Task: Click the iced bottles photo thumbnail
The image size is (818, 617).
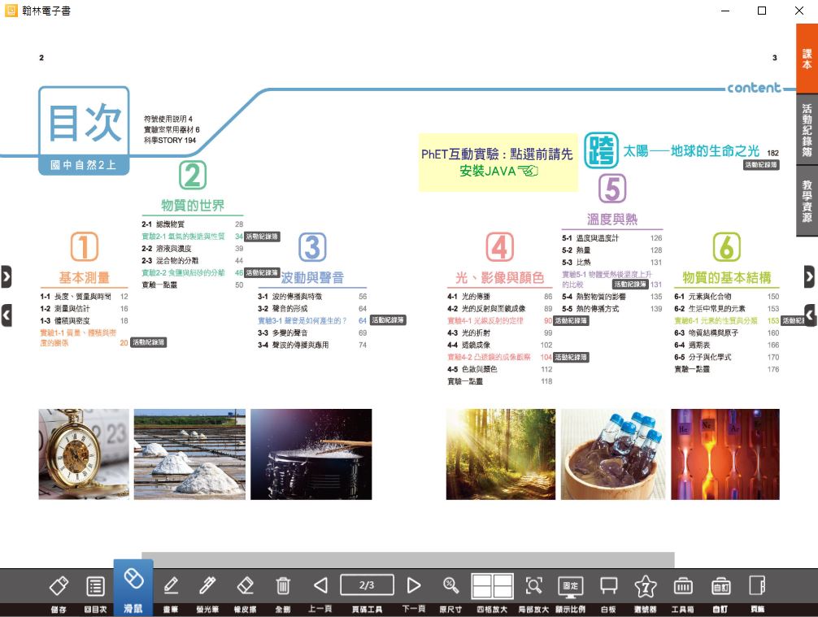Action: 613,454
